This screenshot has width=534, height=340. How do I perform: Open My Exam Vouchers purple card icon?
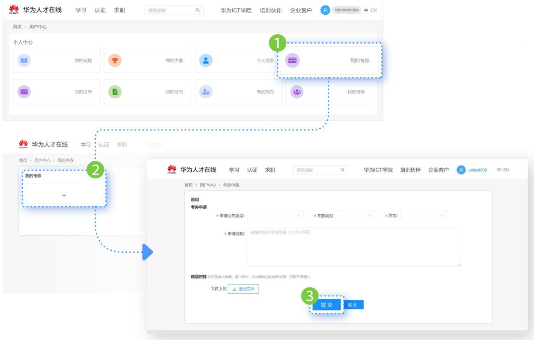292,61
